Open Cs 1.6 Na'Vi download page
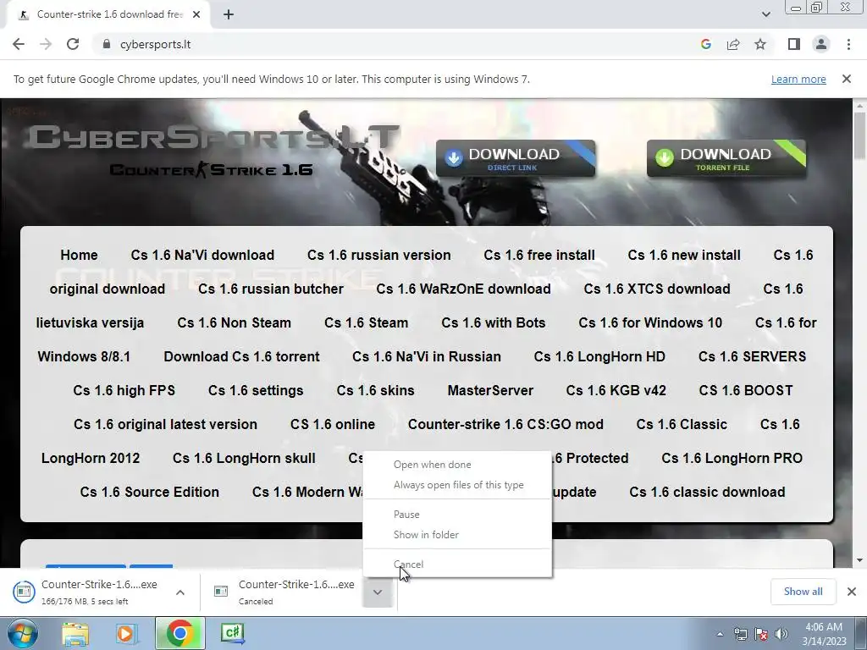 pyautogui.click(x=202, y=255)
